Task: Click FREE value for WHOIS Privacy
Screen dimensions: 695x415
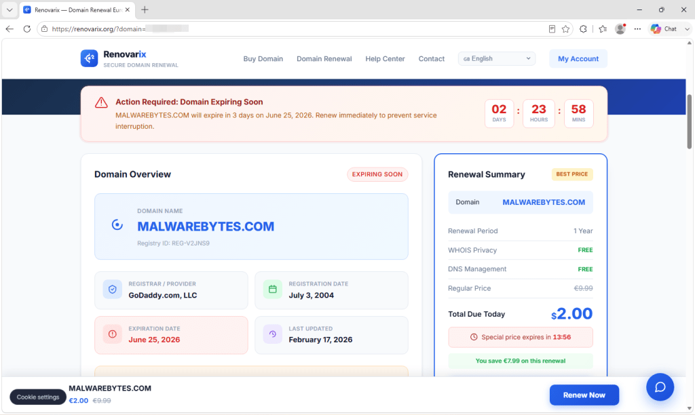Action: [585, 250]
